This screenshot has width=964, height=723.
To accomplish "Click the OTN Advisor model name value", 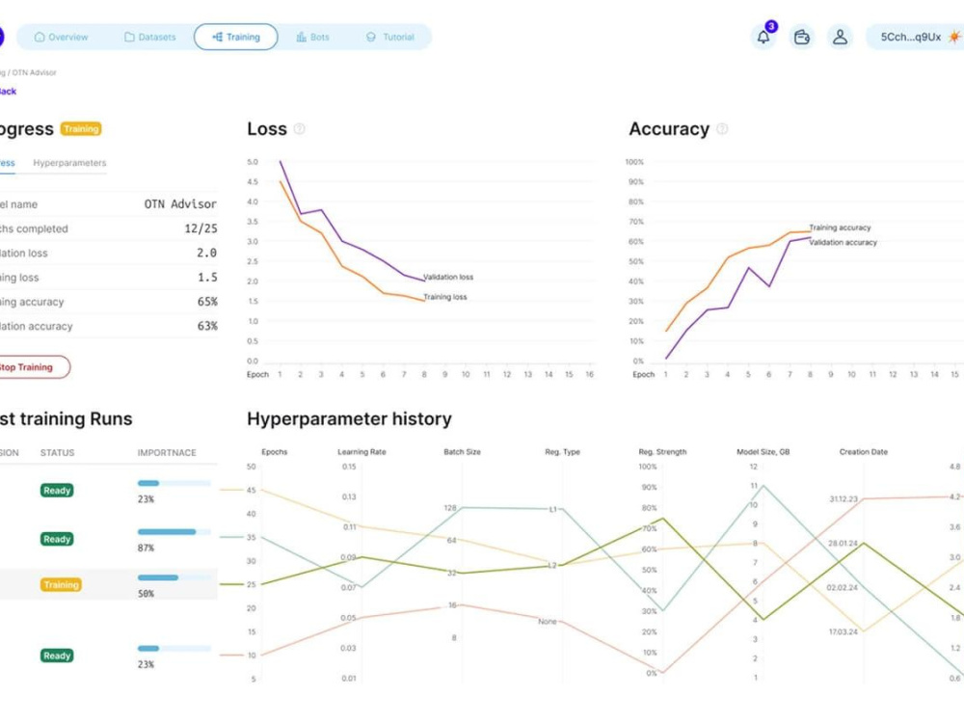I will (180, 204).
